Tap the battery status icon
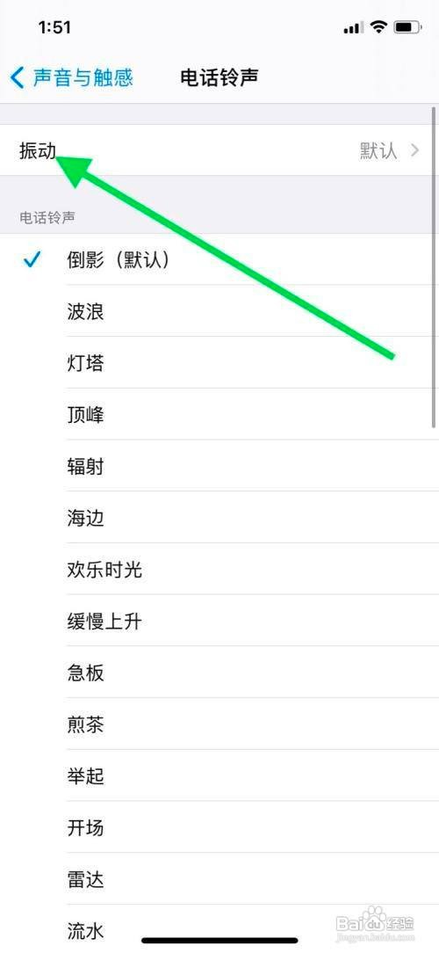Viewport: 439px width, 953px height. (x=406, y=26)
